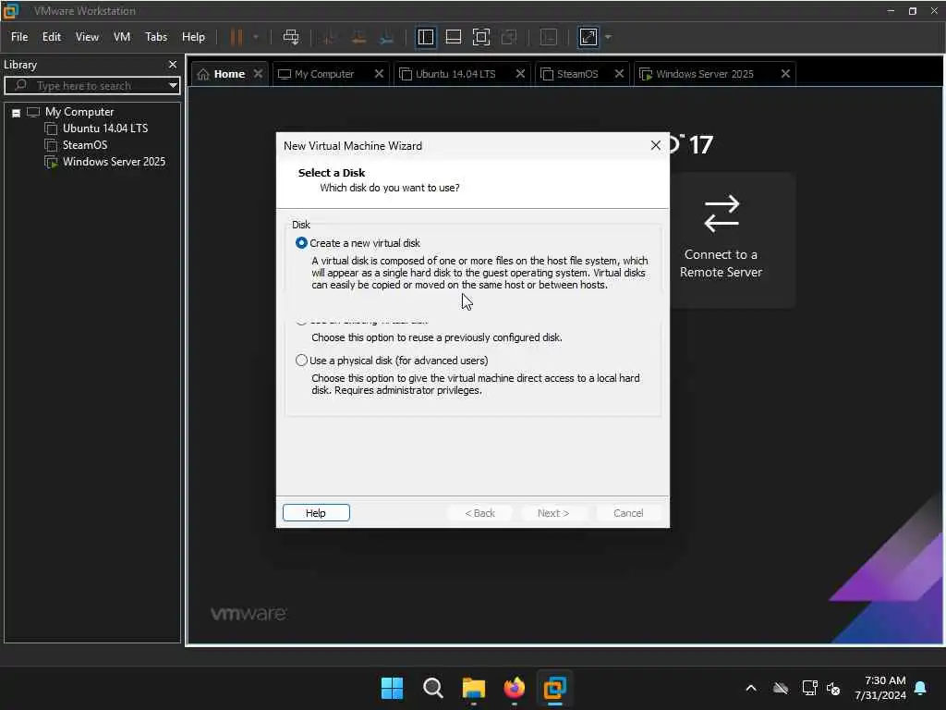Click the Take Snapshot toolbar icon
The image size is (946, 710).
coord(330,37)
